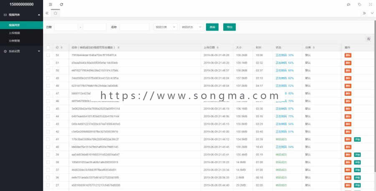Delete the video in row ID 44

pos(348,116)
